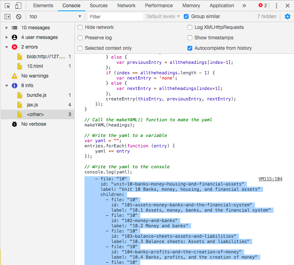Switch to the Sources tab

[99, 6]
